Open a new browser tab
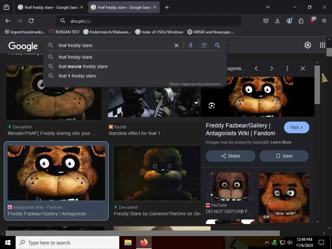Screen dimensions: 332x249 tap(167, 7)
